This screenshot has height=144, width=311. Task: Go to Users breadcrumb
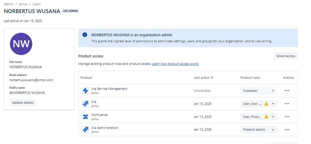pyautogui.click(x=37, y=4)
